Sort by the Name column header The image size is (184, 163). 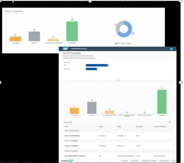[x=66, y=127]
